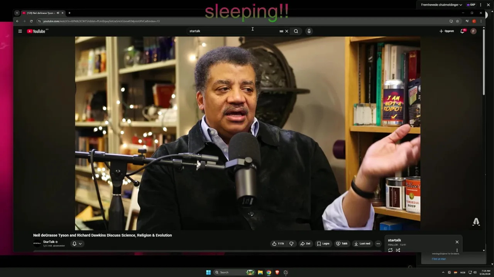Expand Fremhevede chatmeldinger dropdown
The height and width of the screenshot is (277, 494).
442,5
